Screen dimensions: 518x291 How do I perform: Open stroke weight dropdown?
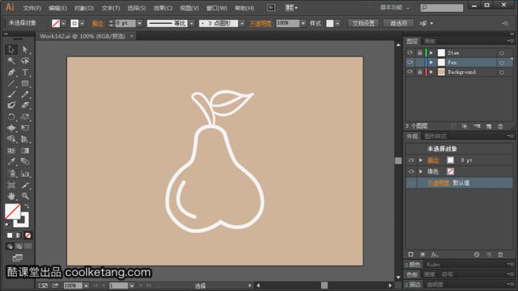pos(139,23)
